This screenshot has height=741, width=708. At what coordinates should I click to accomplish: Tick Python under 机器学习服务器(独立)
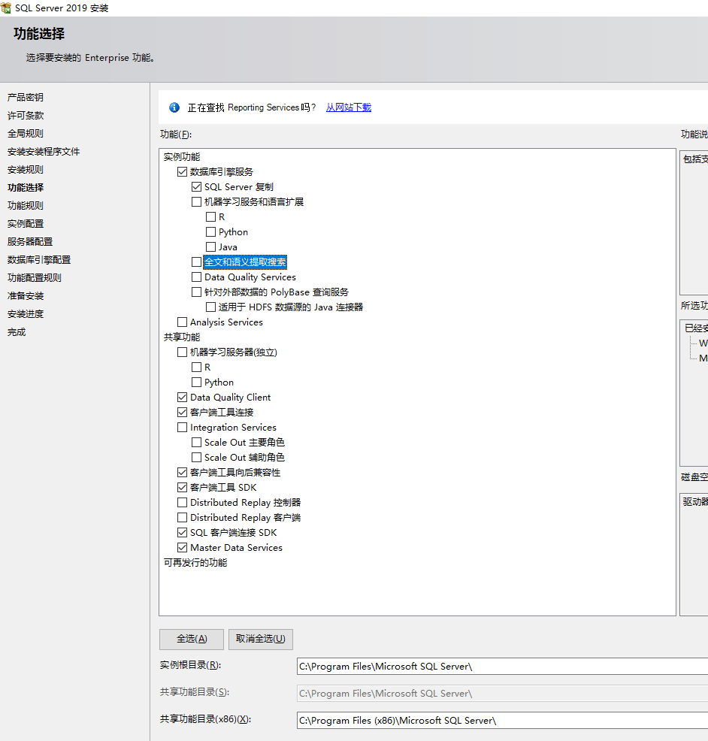point(197,382)
